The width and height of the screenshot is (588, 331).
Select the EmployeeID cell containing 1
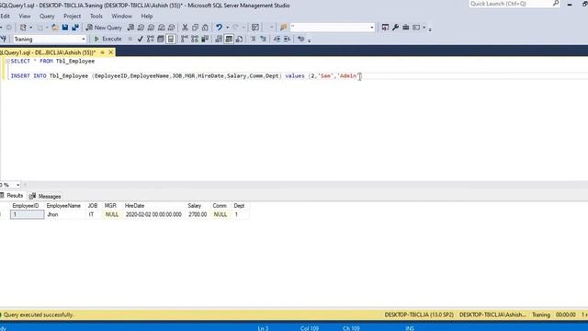point(27,214)
